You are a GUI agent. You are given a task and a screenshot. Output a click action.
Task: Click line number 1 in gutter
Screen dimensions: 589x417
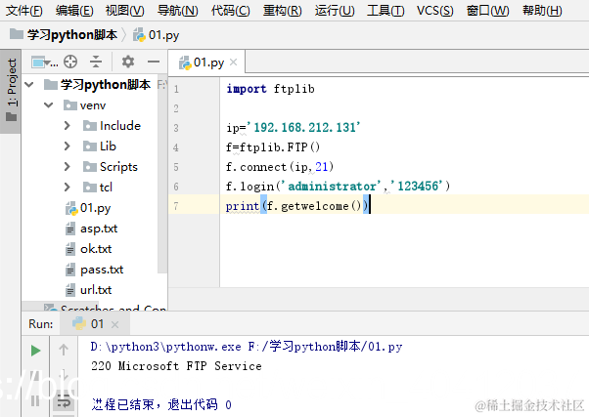pos(176,89)
